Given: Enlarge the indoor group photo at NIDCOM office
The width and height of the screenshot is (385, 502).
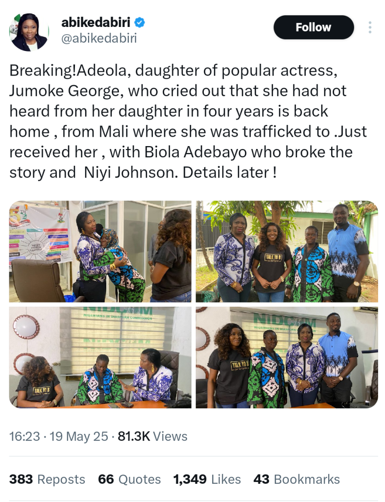Looking at the screenshot, I should pyautogui.click(x=287, y=357).
